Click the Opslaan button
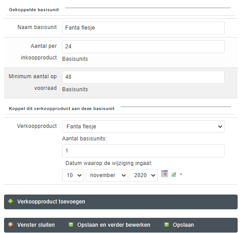 pyautogui.click(x=183, y=225)
